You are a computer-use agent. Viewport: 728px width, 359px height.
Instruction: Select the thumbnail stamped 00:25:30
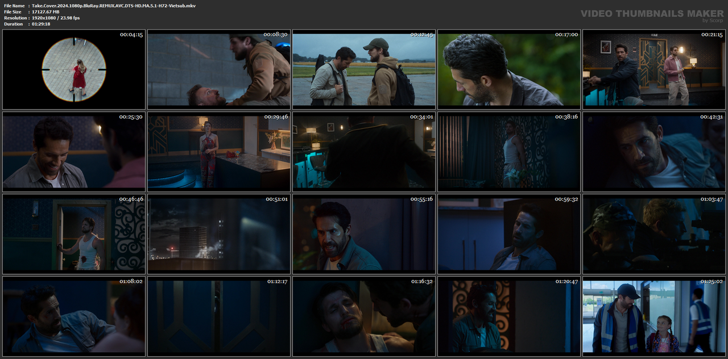tap(74, 151)
